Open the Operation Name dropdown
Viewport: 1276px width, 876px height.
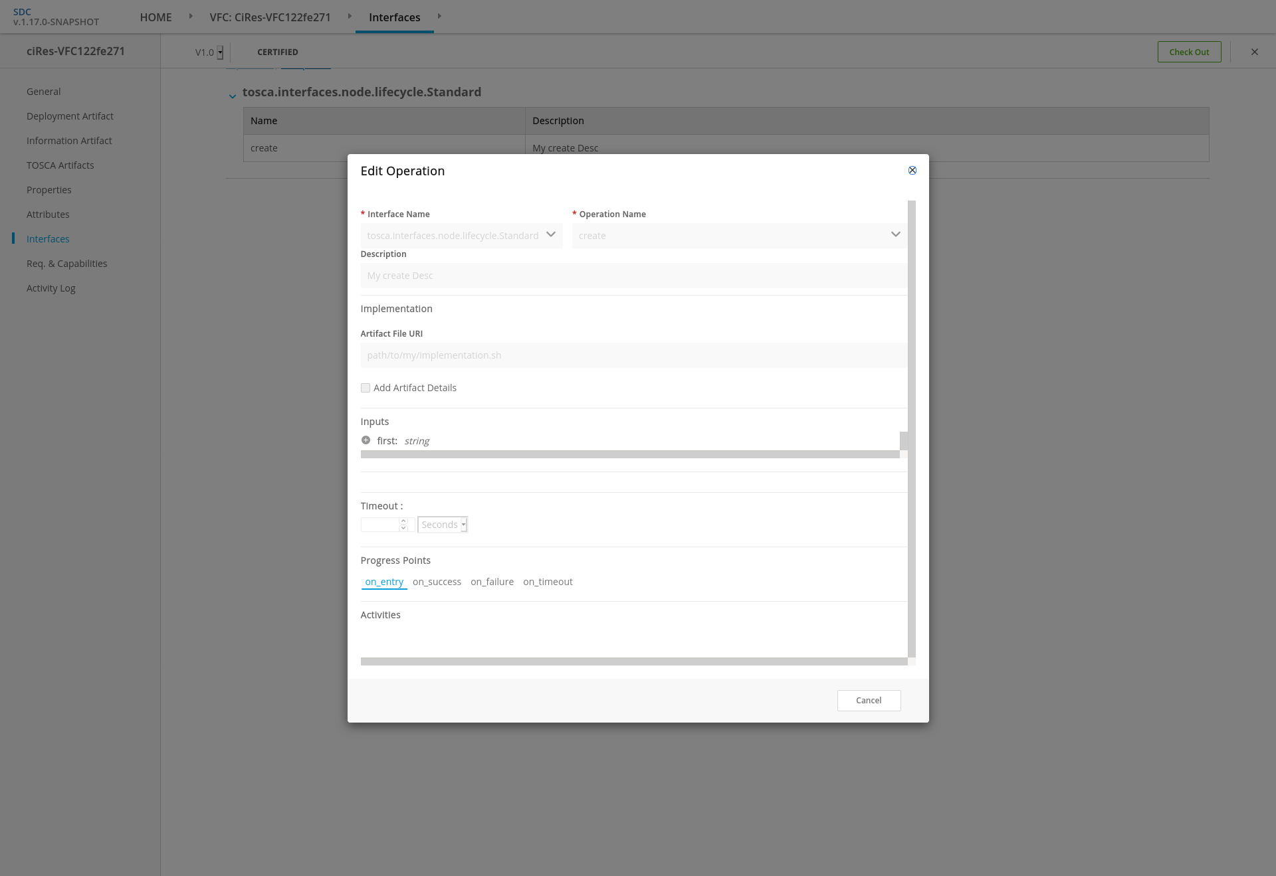click(x=739, y=235)
